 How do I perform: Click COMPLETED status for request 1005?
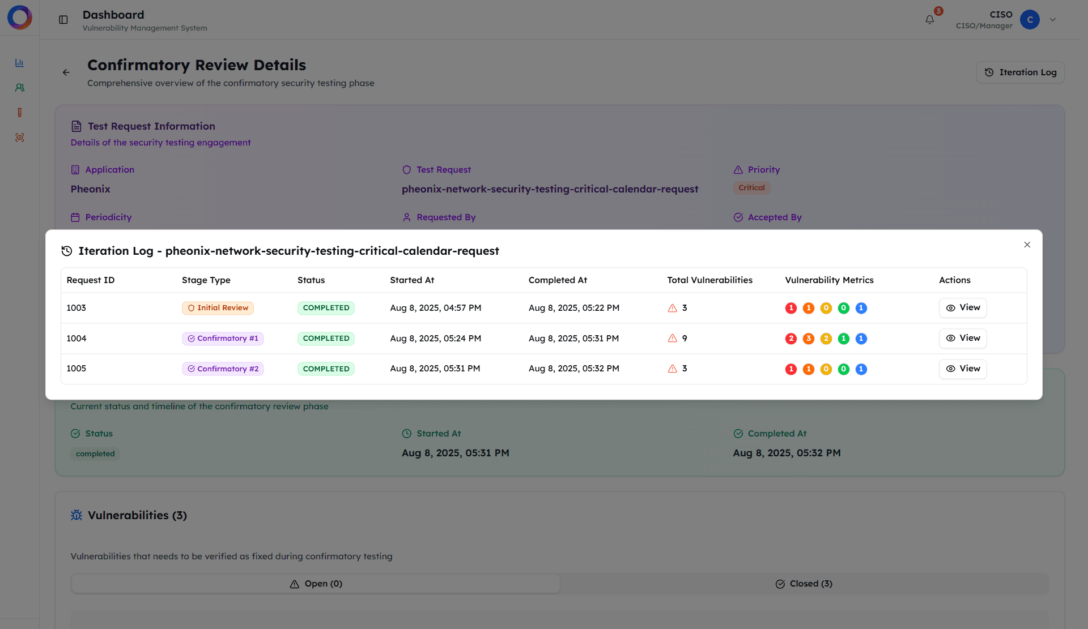tap(326, 369)
